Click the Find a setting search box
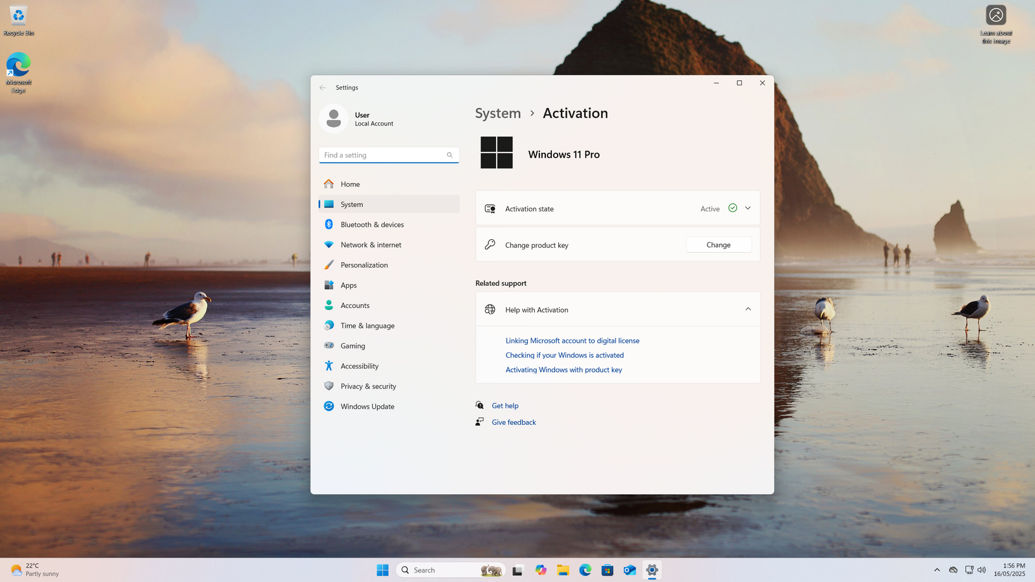This screenshot has width=1035, height=582. pos(389,155)
